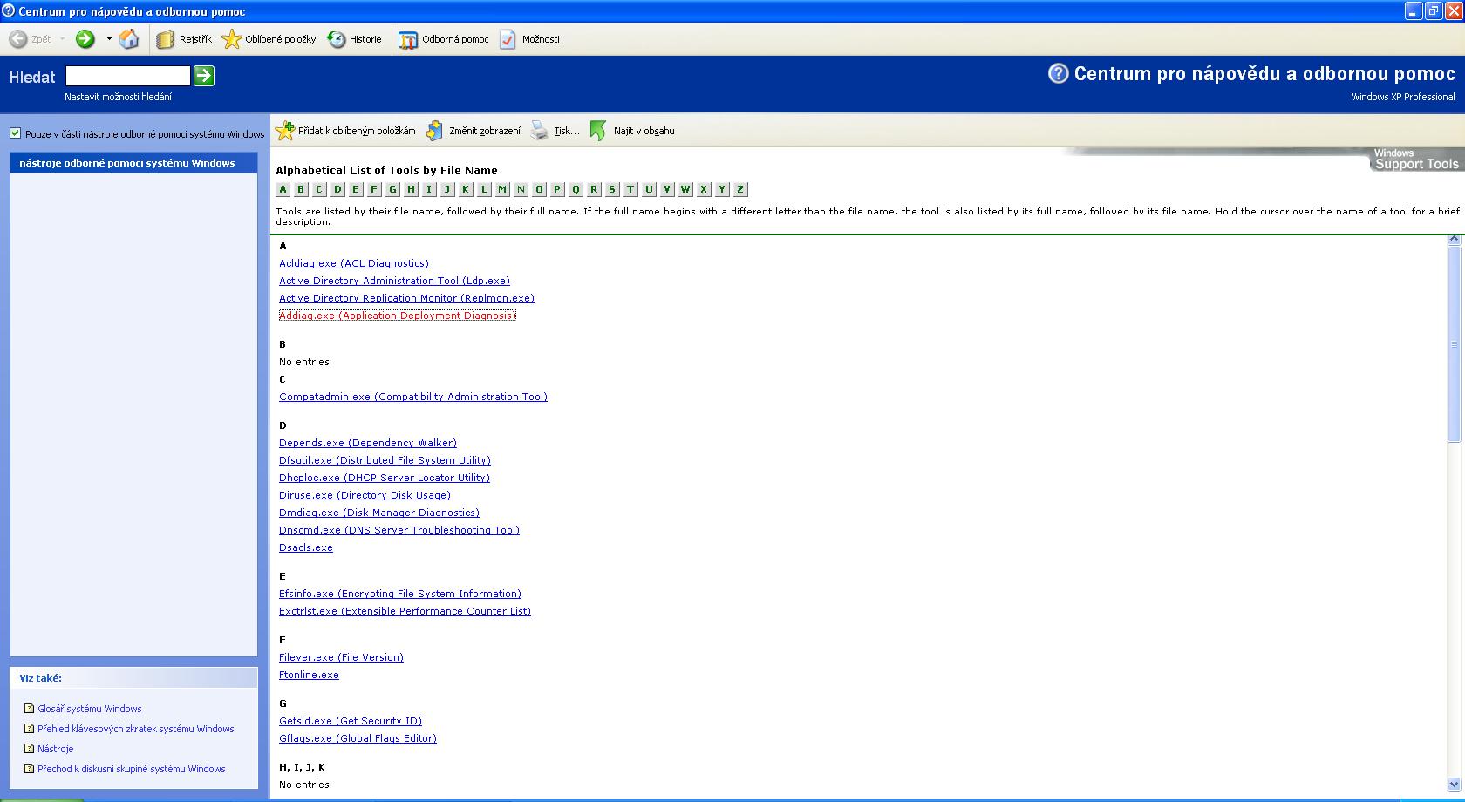Jump to letter M index button

pos(502,189)
